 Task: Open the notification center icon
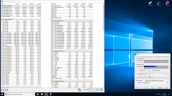(x=169, y=94)
